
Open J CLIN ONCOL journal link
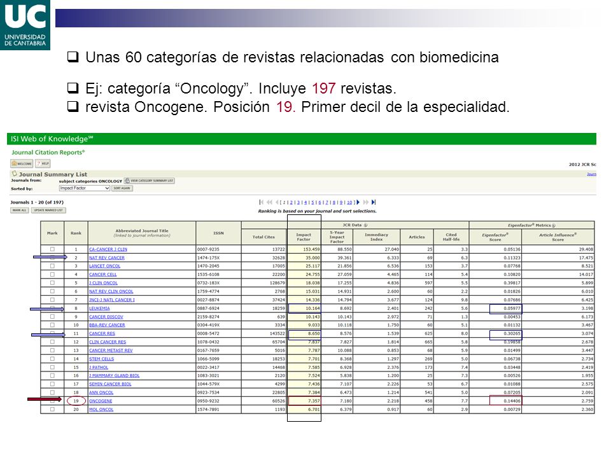103,282
